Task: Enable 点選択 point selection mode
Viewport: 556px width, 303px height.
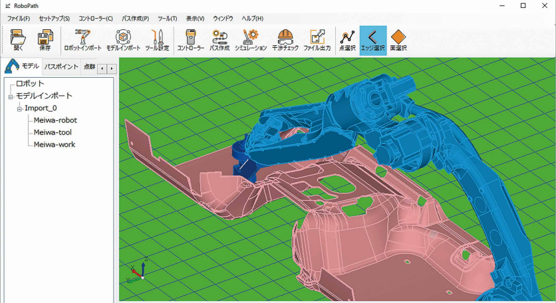Action: [x=347, y=40]
